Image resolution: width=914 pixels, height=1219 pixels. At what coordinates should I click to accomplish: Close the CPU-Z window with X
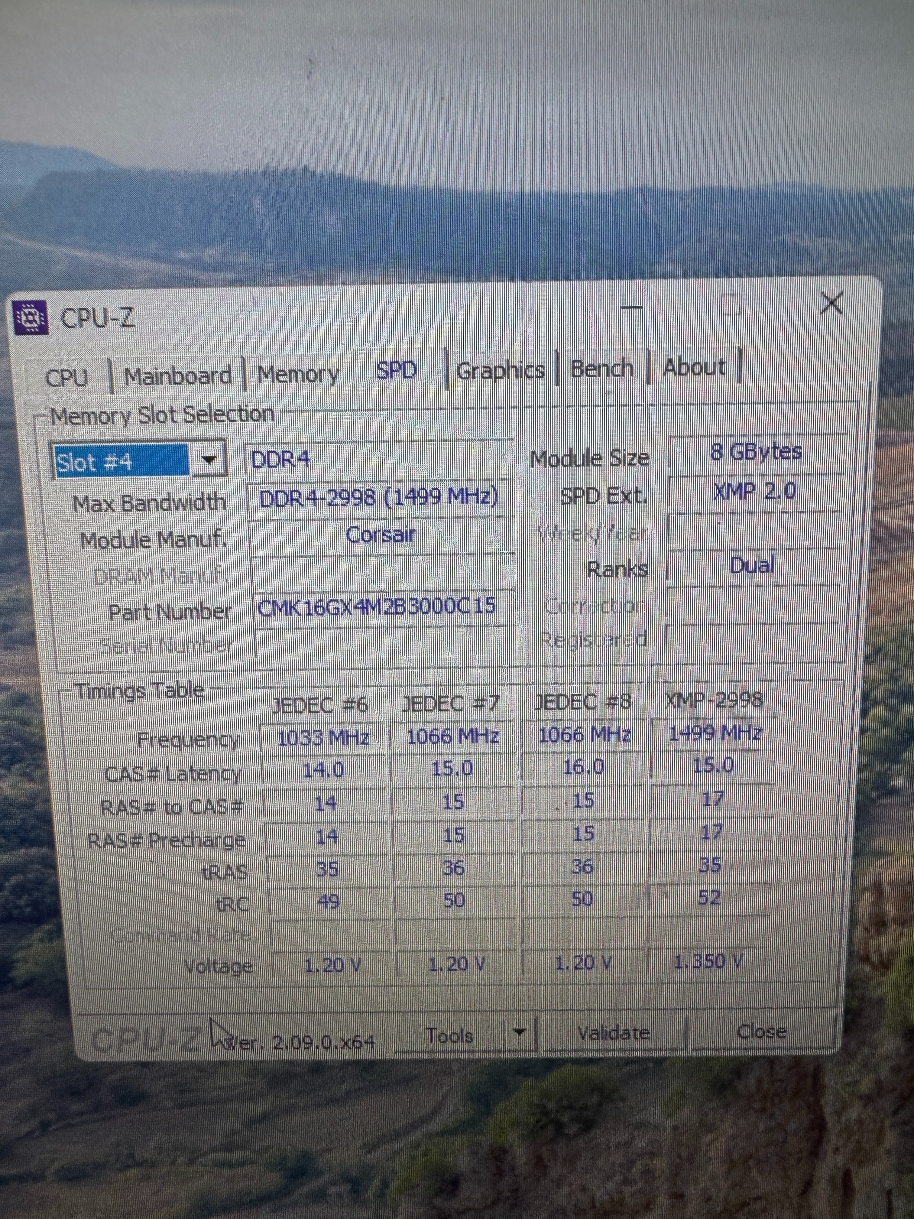[831, 304]
